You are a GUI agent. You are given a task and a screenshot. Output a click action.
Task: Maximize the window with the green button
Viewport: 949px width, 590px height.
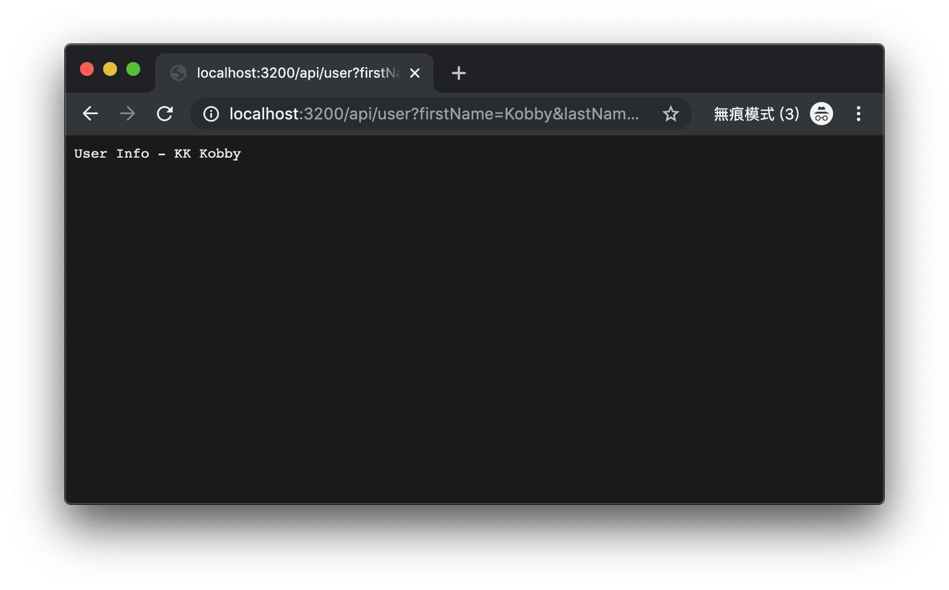[133, 69]
